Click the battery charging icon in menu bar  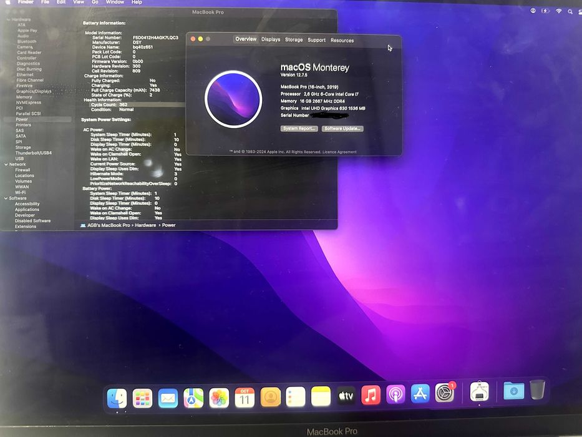[545, 11]
